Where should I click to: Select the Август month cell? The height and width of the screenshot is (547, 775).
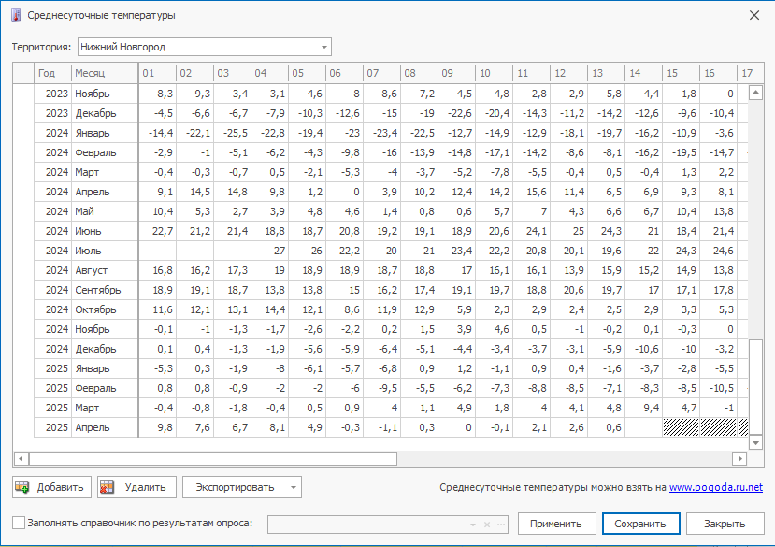point(105,270)
